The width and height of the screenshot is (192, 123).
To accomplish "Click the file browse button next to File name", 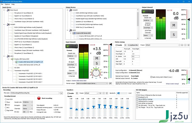I will (x=61, y=93).
